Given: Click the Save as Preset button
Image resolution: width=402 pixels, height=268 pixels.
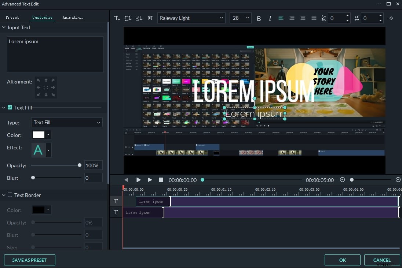Looking at the screenshot, I should [x=29, y=260].
